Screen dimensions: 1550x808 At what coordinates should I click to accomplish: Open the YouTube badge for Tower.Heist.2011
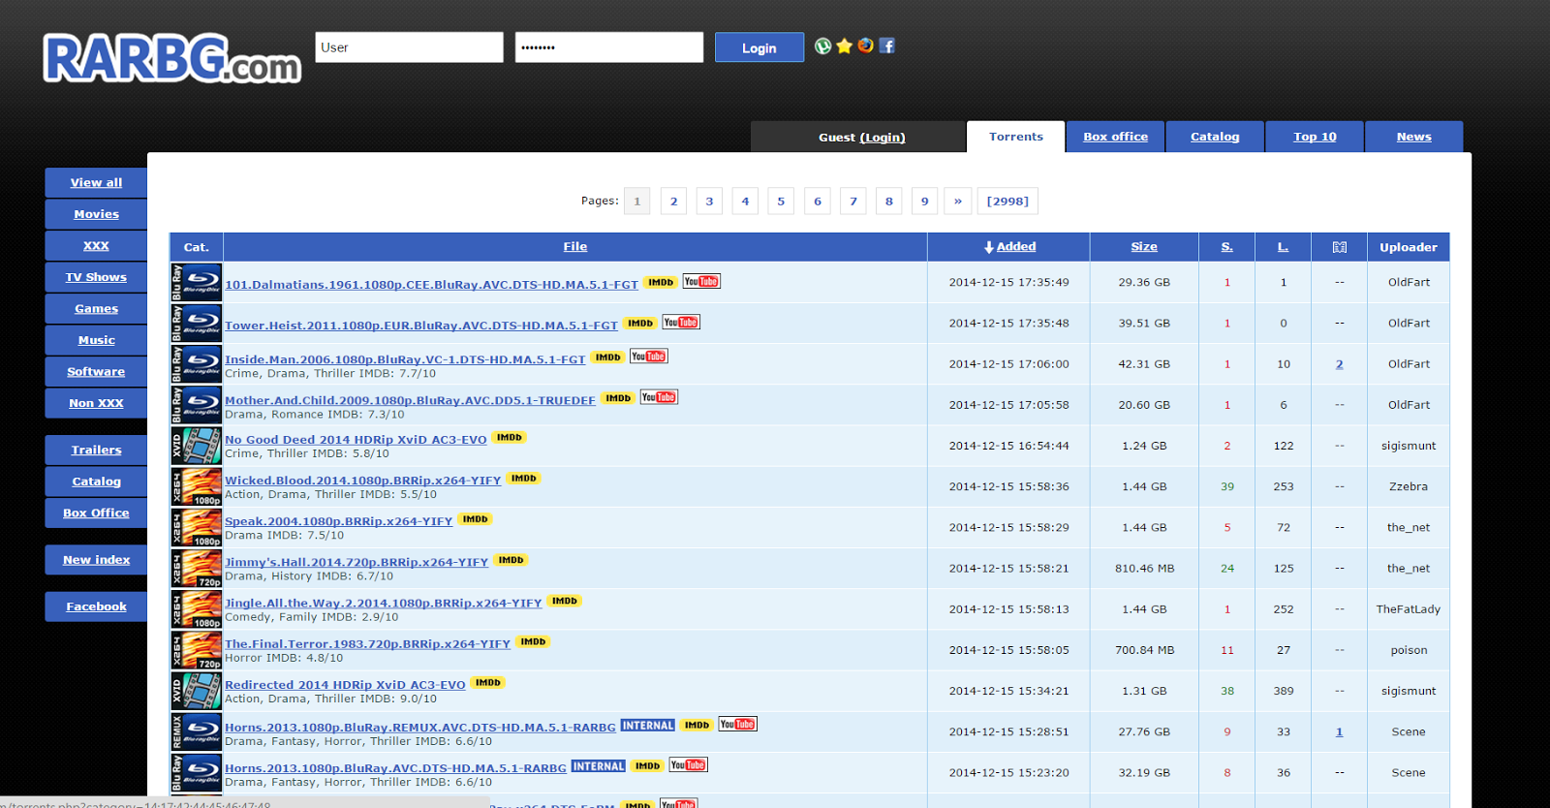pos(681,323)
